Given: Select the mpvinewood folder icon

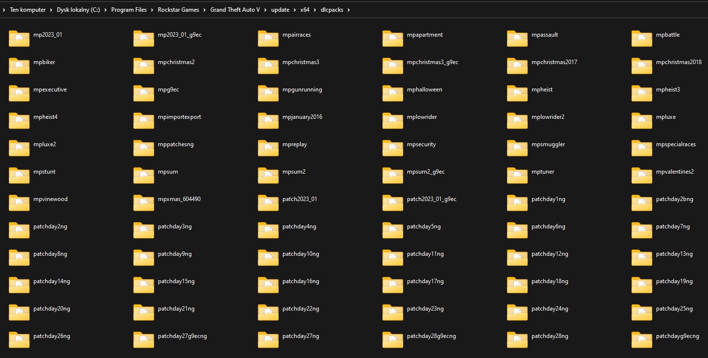Looking at the screenshot, I should 19,203.
